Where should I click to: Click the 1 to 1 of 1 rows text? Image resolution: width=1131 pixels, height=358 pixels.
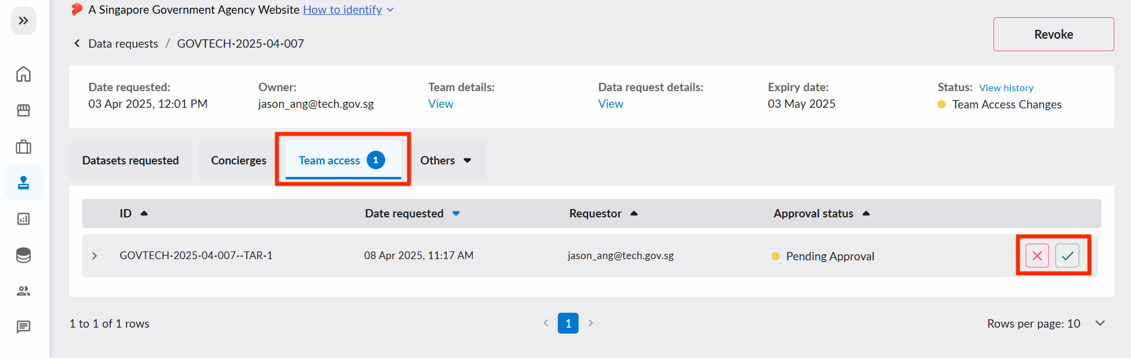point(110,323)
